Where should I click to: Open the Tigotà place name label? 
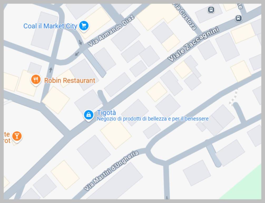pyautogui.click(x=106, y=112)
